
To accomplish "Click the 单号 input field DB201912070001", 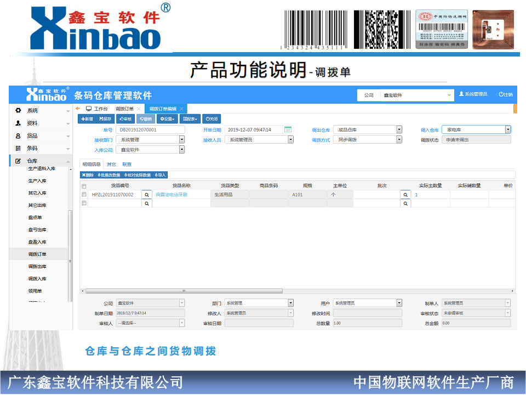I will [x=150, y=129].
